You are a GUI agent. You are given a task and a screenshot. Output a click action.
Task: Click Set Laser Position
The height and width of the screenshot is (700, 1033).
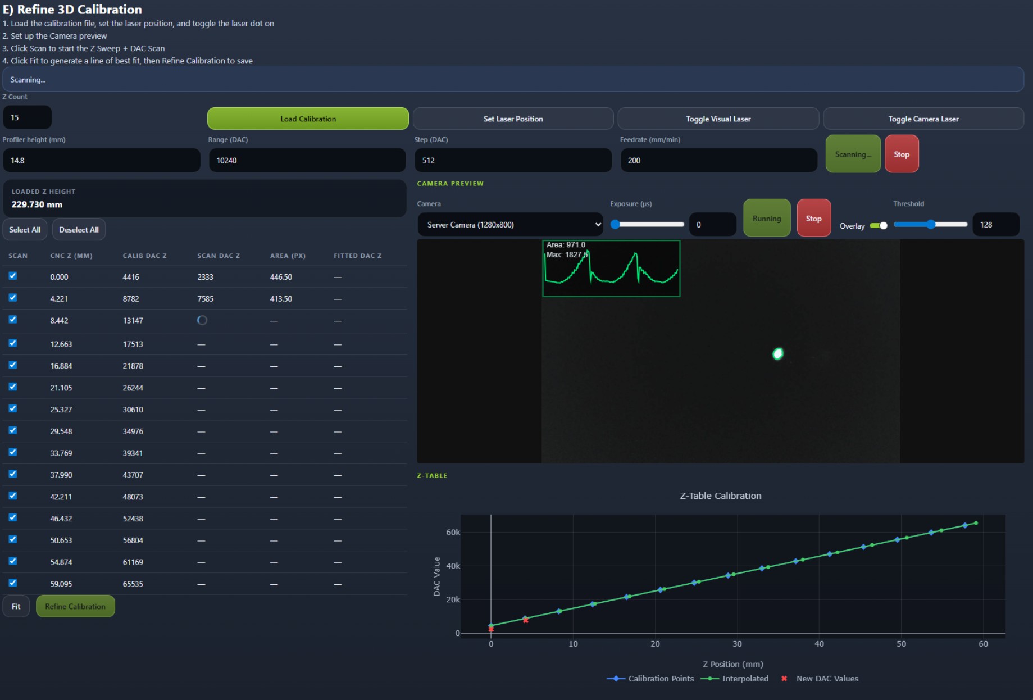point(512,119)
